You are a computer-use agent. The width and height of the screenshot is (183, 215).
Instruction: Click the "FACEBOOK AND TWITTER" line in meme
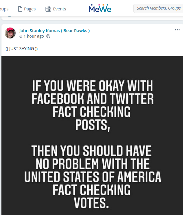[93, 99]
